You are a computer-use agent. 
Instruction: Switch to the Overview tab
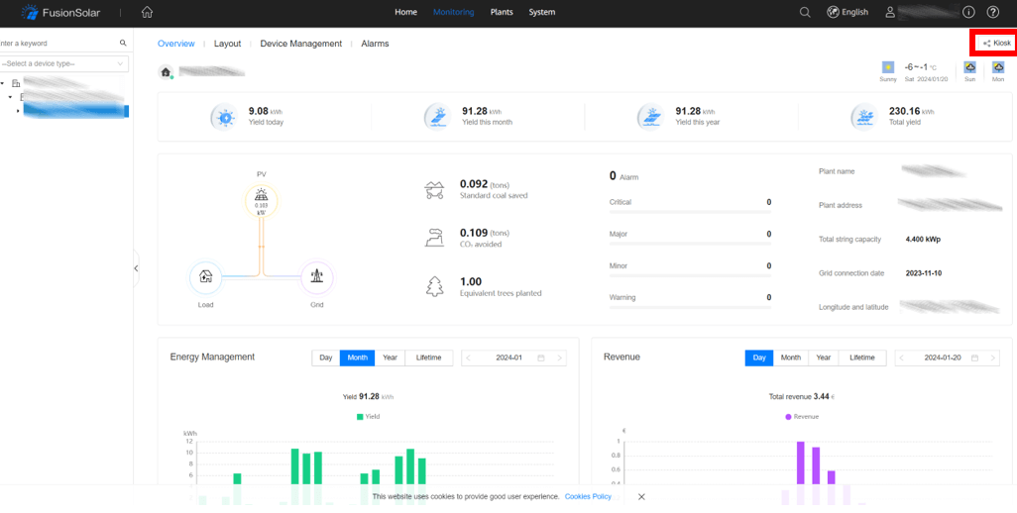[x=175, y=44]
